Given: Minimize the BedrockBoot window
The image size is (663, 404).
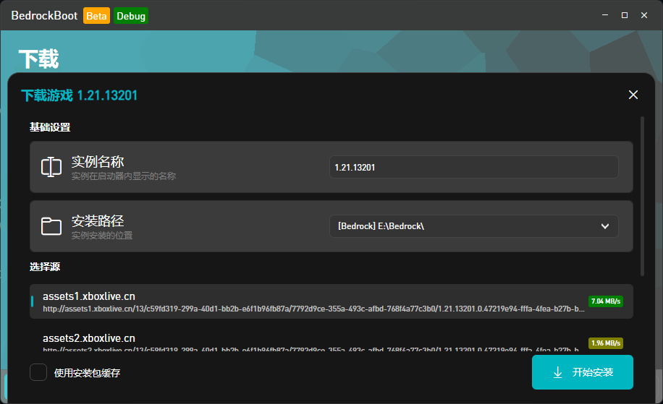Looking at the screenshot, I should point(600,15).
